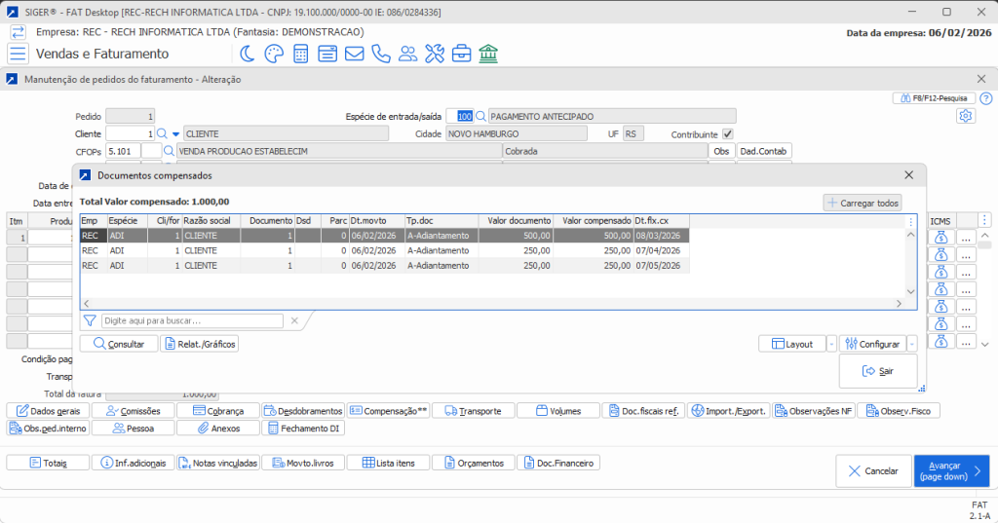Open the Transporte tab
The image size is (998, 523).
point(472,411)
